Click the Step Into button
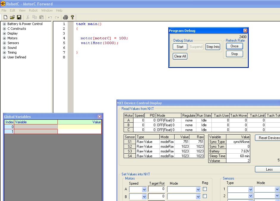The image size is (280, 201). click(x=213, y=47)
